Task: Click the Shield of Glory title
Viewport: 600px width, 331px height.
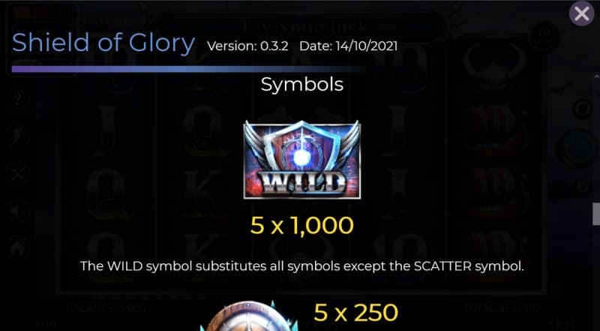Action: click(103, 43)
